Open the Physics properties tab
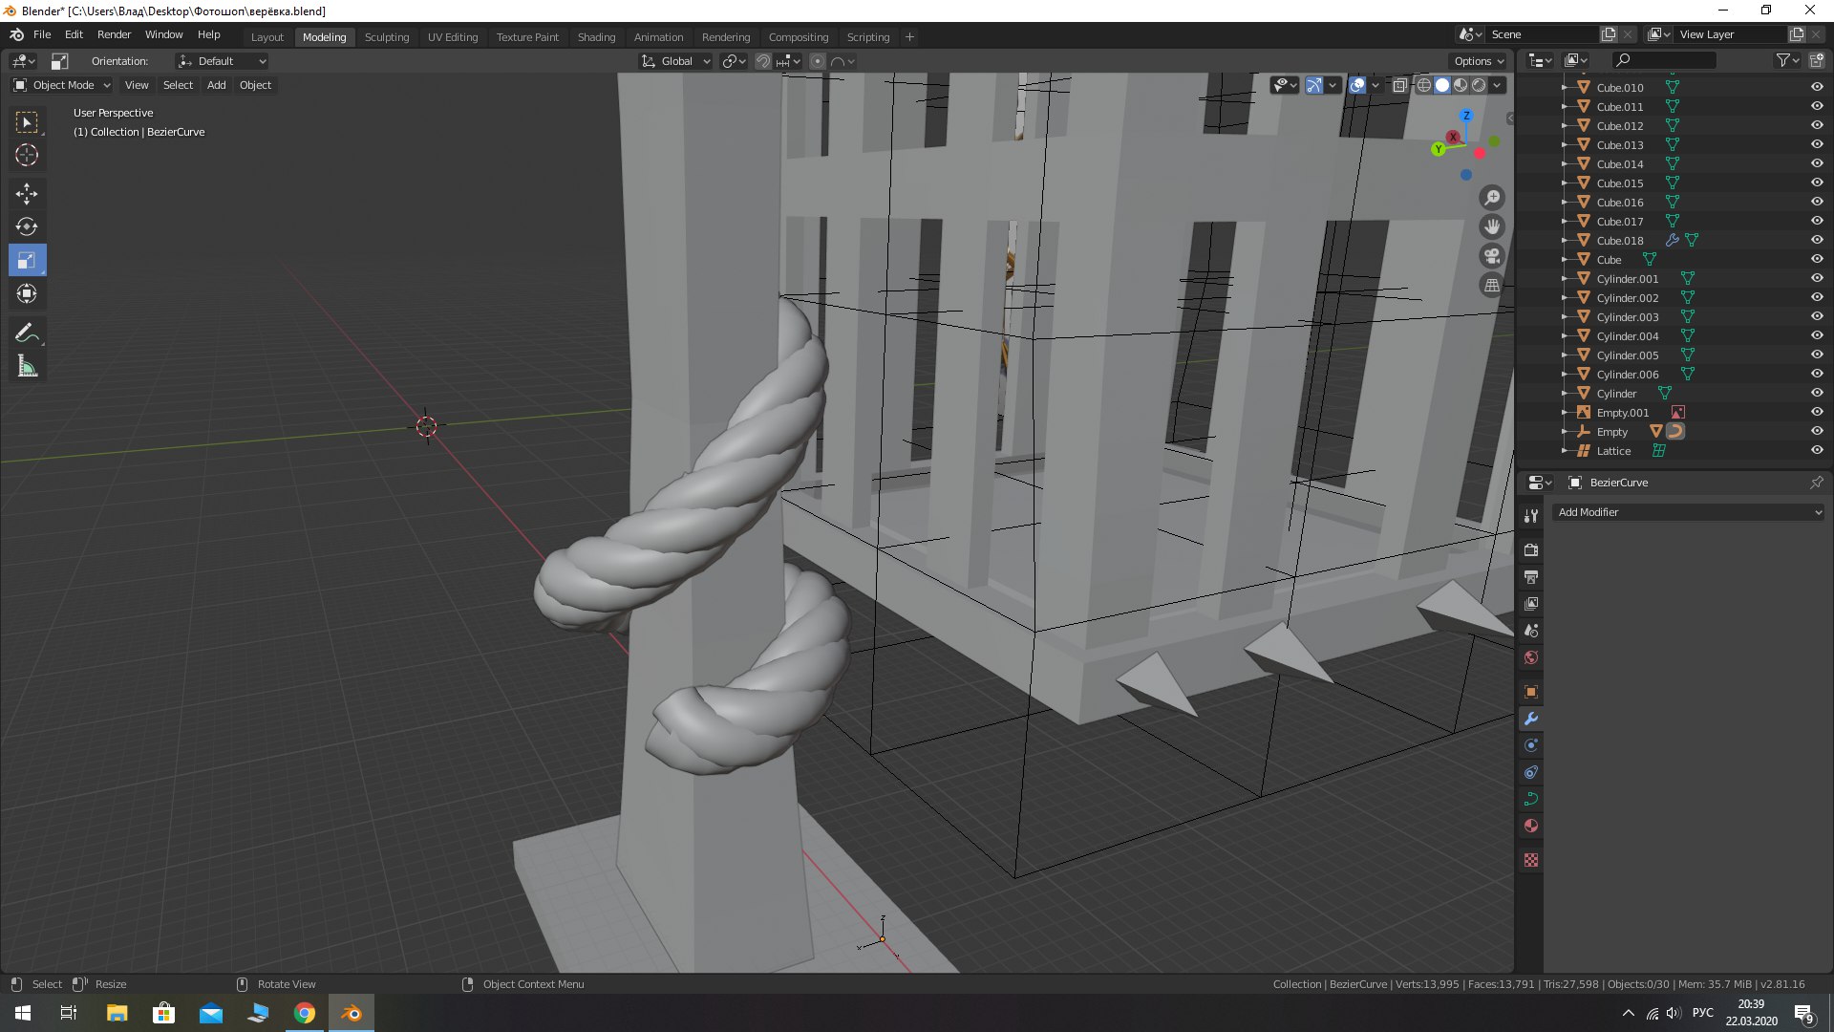Viewport: 1834px width, 1032px height. point(1531,745)
